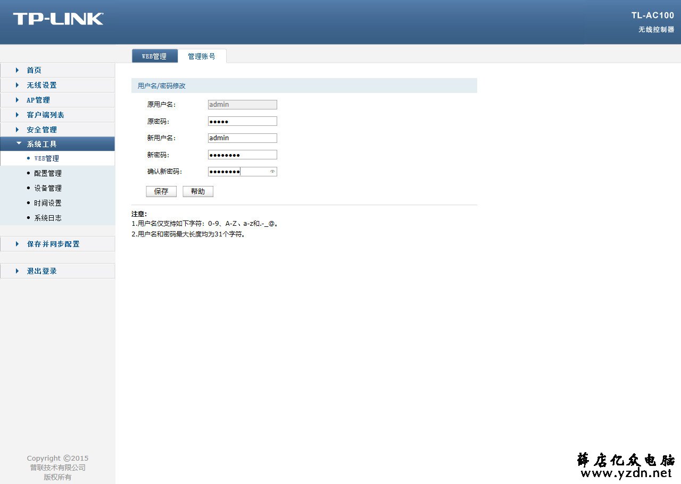Expand the 保存并同步配置 arrow
The width and height of the screenshot is (681, 484).
tap(17, 244)
